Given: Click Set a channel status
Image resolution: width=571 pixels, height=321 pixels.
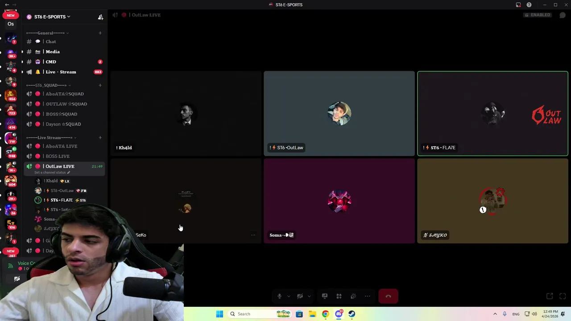Looking at the screenshot, I should [x=52, y=173].
